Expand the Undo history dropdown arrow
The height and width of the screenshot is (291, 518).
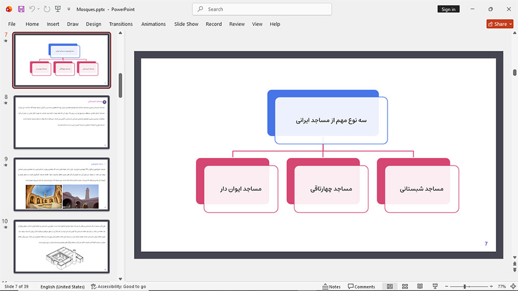[38, 9]
